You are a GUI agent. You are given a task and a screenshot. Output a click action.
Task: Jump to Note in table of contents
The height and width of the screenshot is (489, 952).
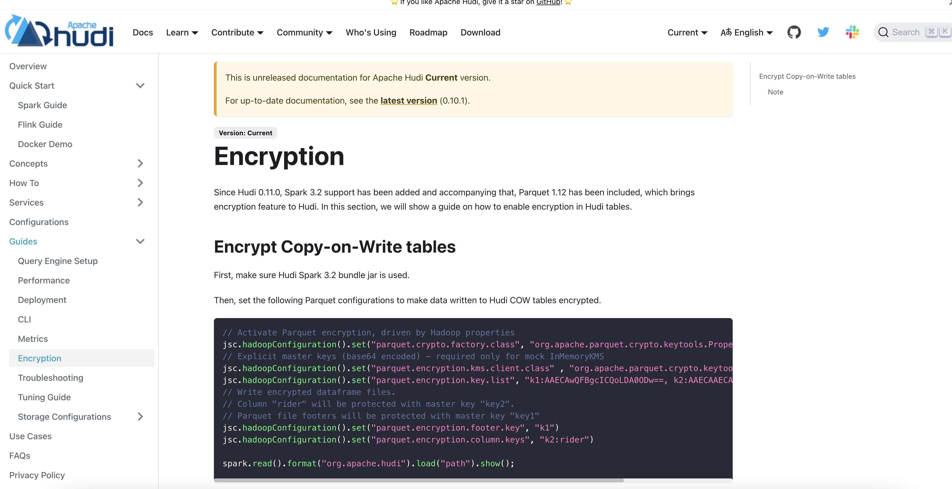(775, 92)
